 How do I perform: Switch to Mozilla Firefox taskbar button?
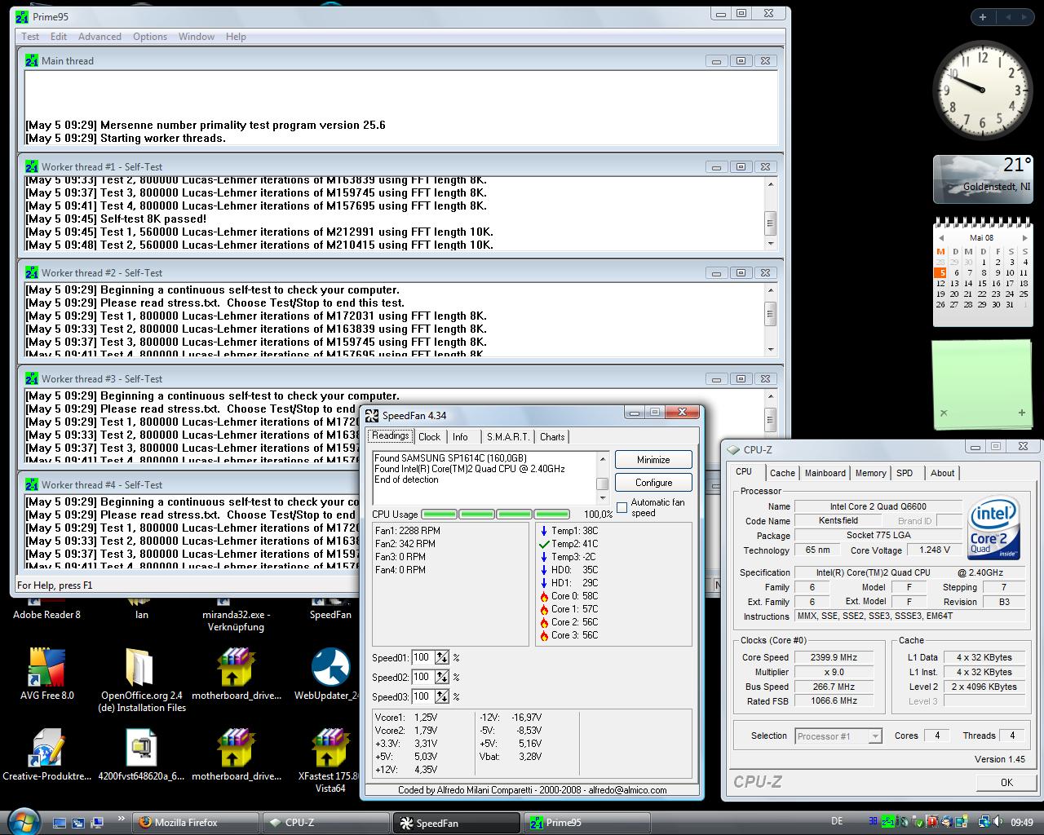click(x=197, y=823)
